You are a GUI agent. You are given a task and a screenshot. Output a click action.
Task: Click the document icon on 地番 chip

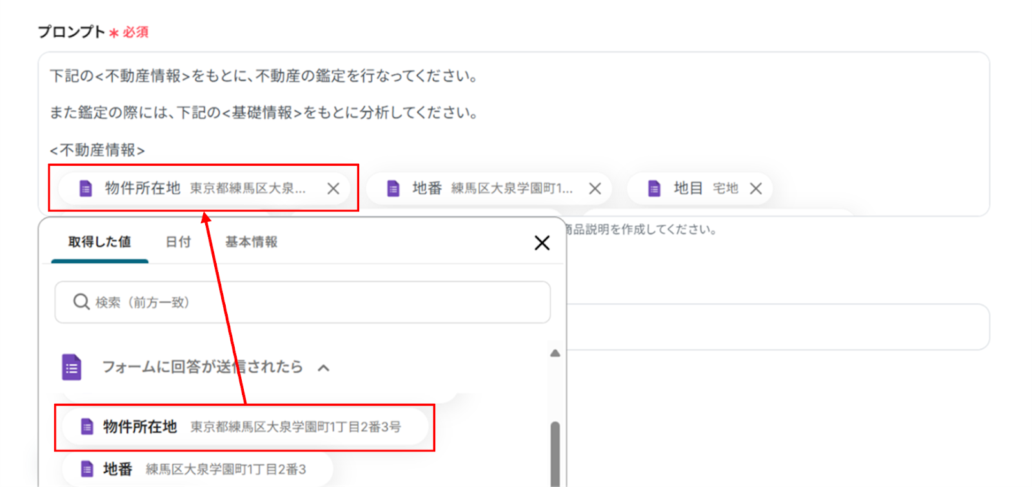coord(393,188)
